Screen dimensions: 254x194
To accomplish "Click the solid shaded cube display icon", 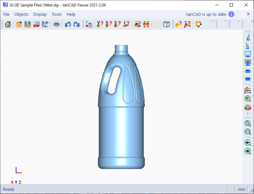I will 166,24.
